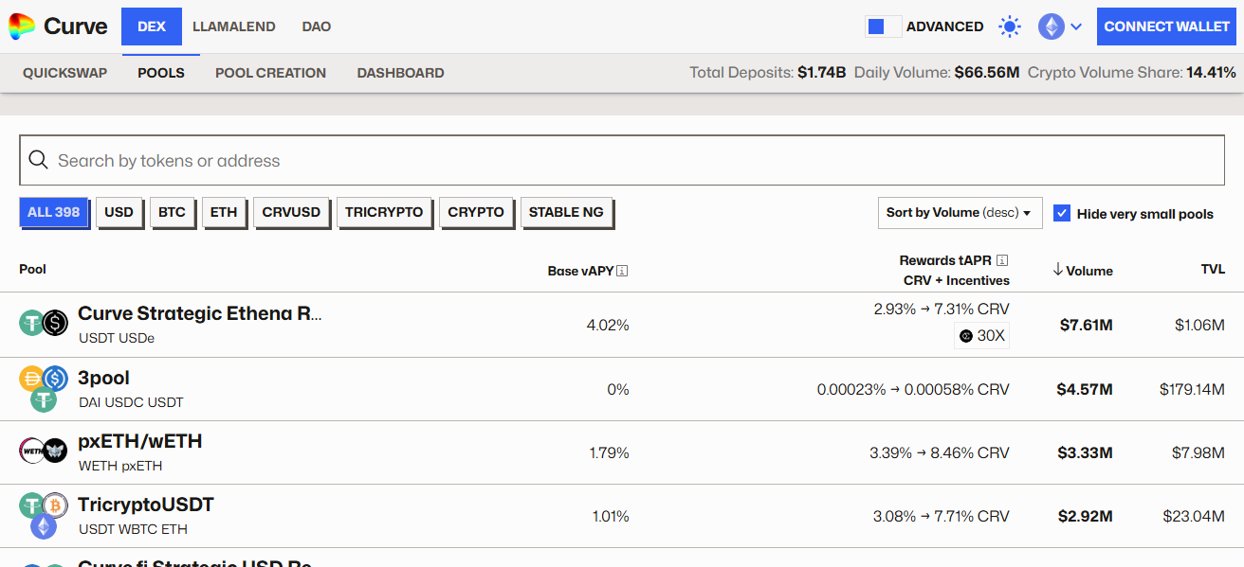Open POOL CREATION page
Screen dimensions: 1244x567
coord(271,73)
